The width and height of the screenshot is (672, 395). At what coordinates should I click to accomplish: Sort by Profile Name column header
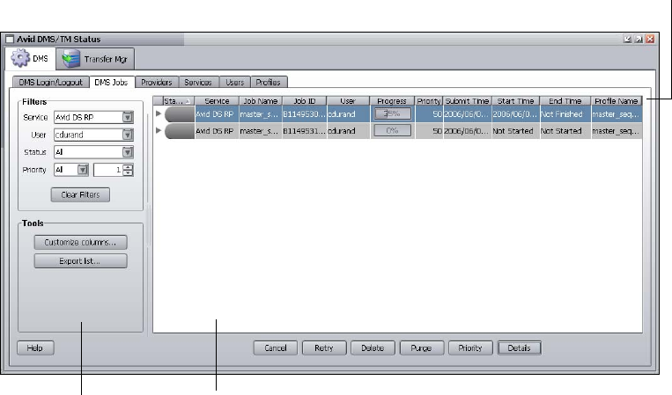click(617, 101)
